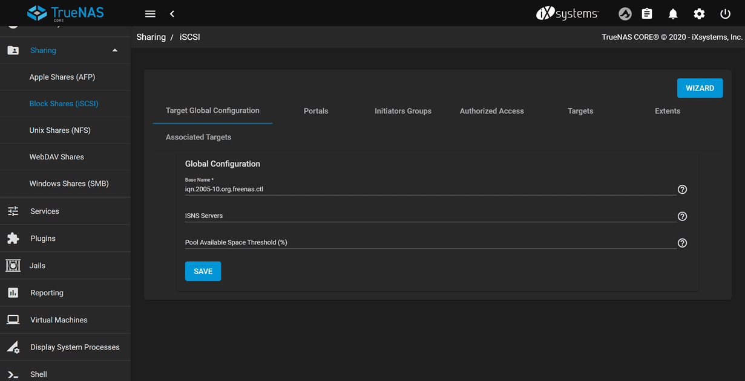Open Windows Shares (SMB) in sidebar
This screenshot has height=381, width=745.
pyautogui.click(x=69, y=184)
